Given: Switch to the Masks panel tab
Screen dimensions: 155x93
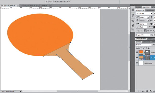Looking at the screenshot, I should [150, 39].
